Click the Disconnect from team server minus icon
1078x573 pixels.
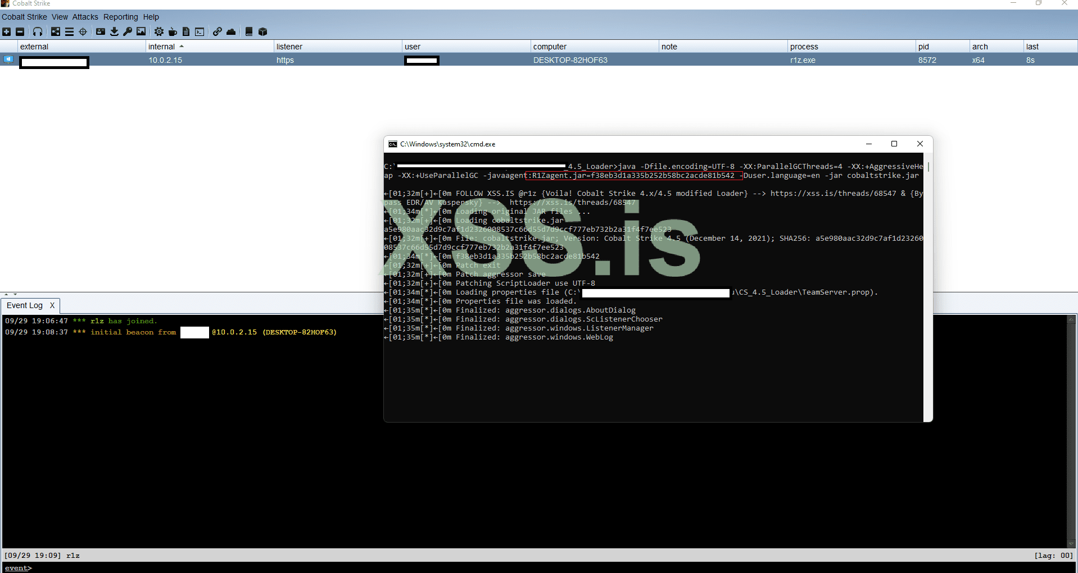click(20, 31)
